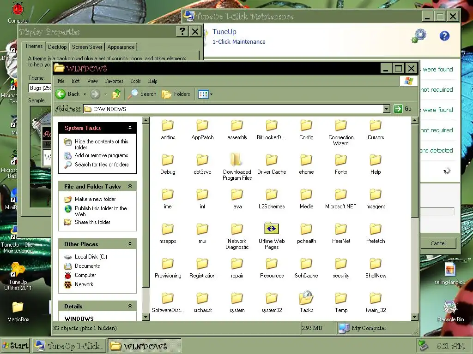This screenshot has height=354, width=473.
Task: Click Publish this folder to the Web
Action: (x=101, y=211)
